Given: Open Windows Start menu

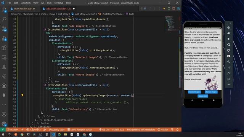Looking at the screenshot, I should tap(3, 134).
